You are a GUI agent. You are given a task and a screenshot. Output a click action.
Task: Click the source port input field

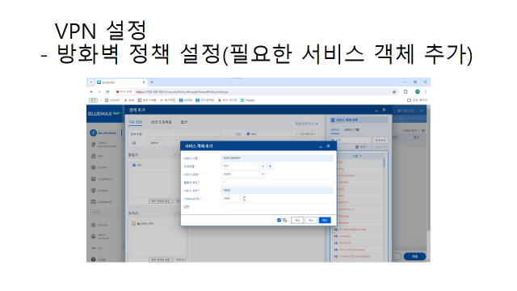click(277, 182)
